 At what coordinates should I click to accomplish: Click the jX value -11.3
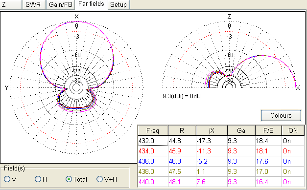tap(212, 151)
